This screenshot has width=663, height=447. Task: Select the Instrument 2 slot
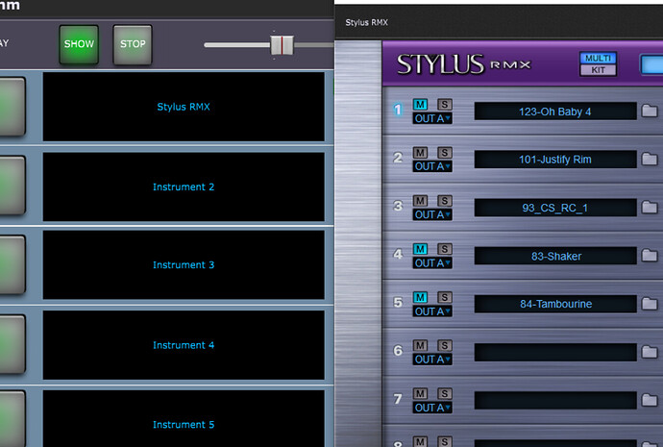184,186
